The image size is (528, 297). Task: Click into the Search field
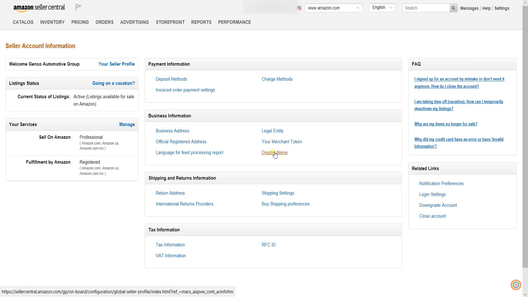pyautogui.click(x=426, y=8)
